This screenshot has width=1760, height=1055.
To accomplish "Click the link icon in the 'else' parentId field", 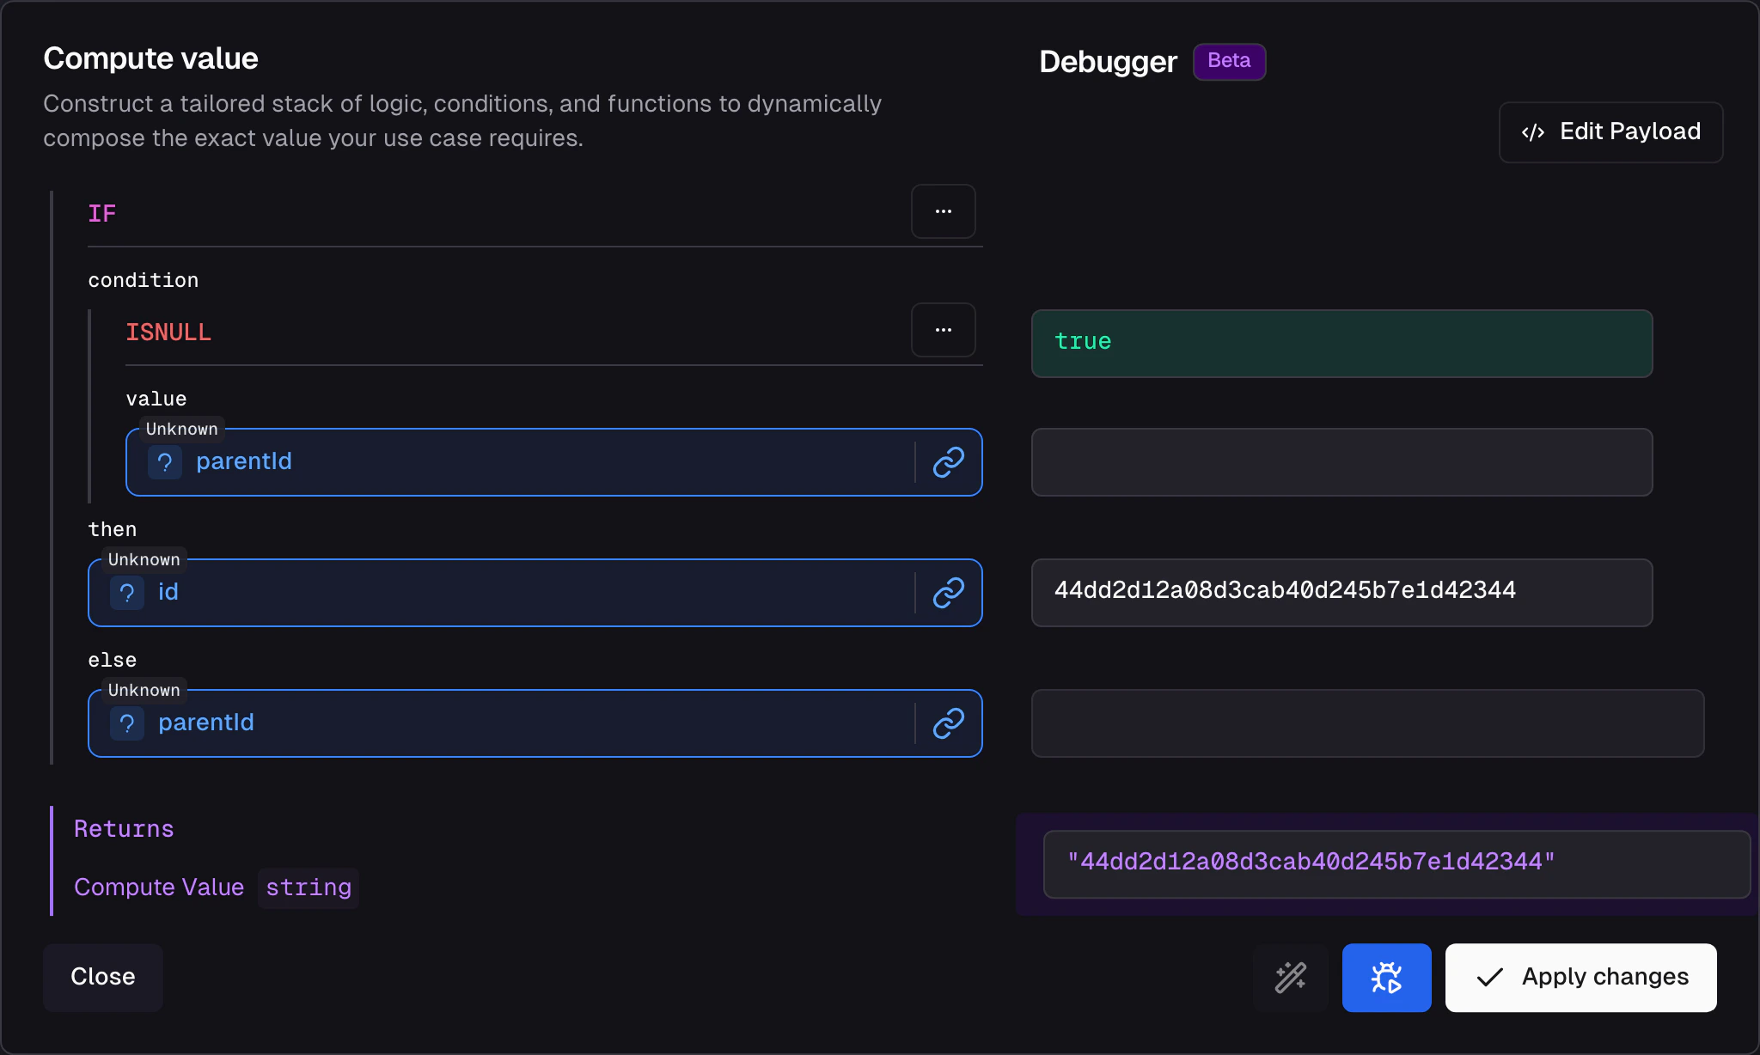I will click(948, 723).
